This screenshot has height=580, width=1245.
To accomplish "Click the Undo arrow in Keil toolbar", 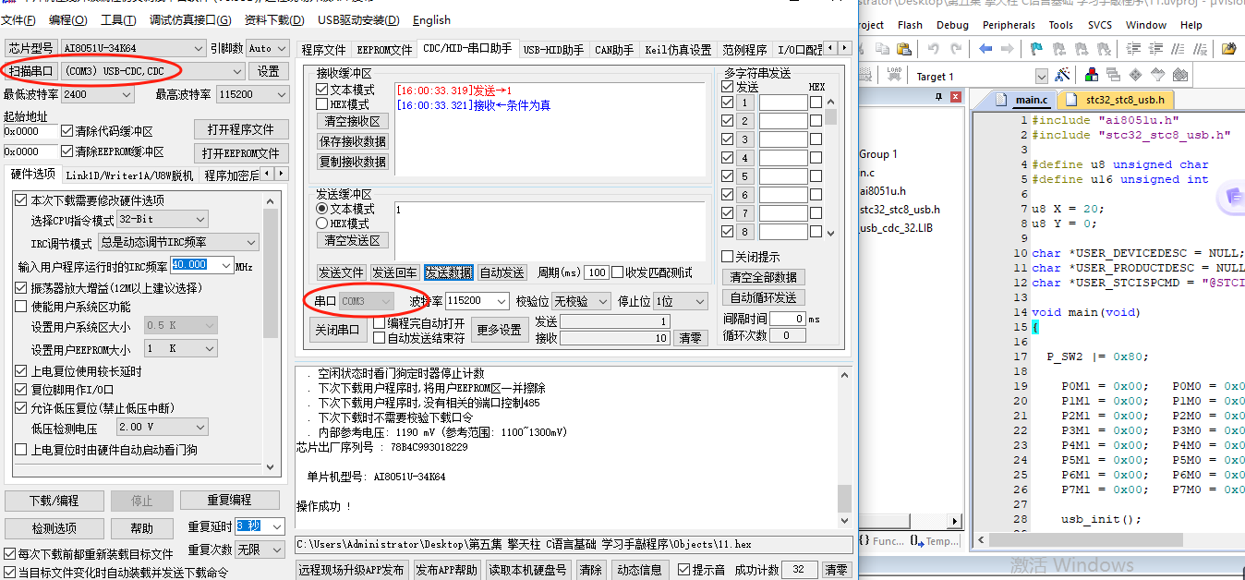I will click(934, 48).
